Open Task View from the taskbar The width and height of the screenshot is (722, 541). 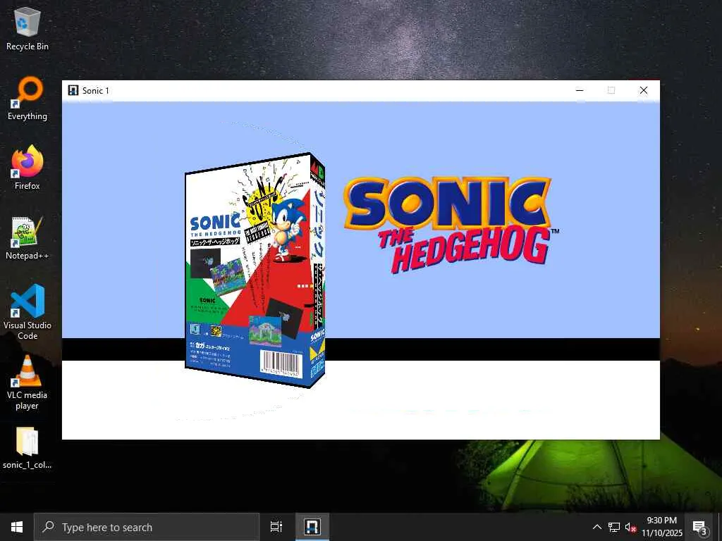[x=276, y=527]
